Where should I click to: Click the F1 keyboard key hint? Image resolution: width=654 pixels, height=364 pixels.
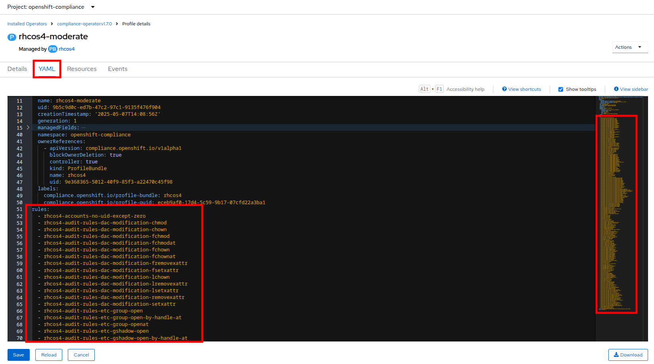coord(439,89)
